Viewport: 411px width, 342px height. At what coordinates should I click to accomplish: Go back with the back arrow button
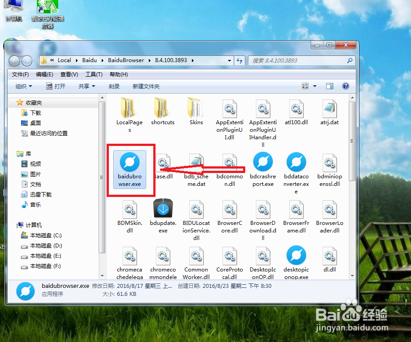click(14, 61)
